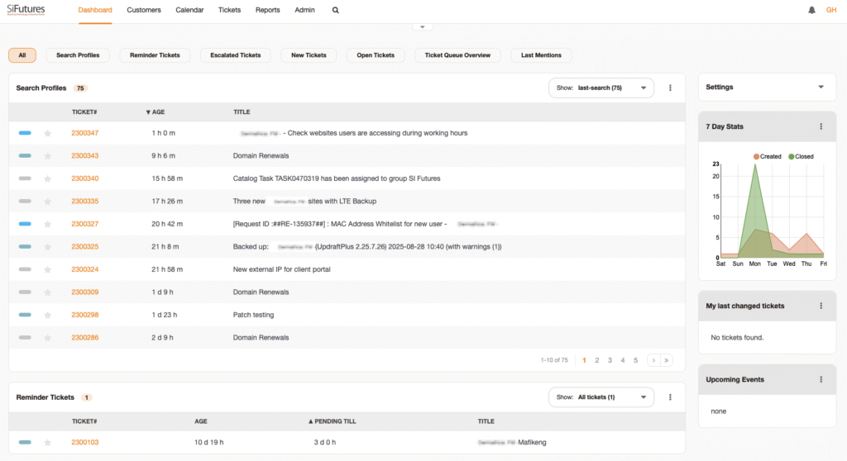
Task: Open the last-search (75) Show dropdown
Action: 601,88
